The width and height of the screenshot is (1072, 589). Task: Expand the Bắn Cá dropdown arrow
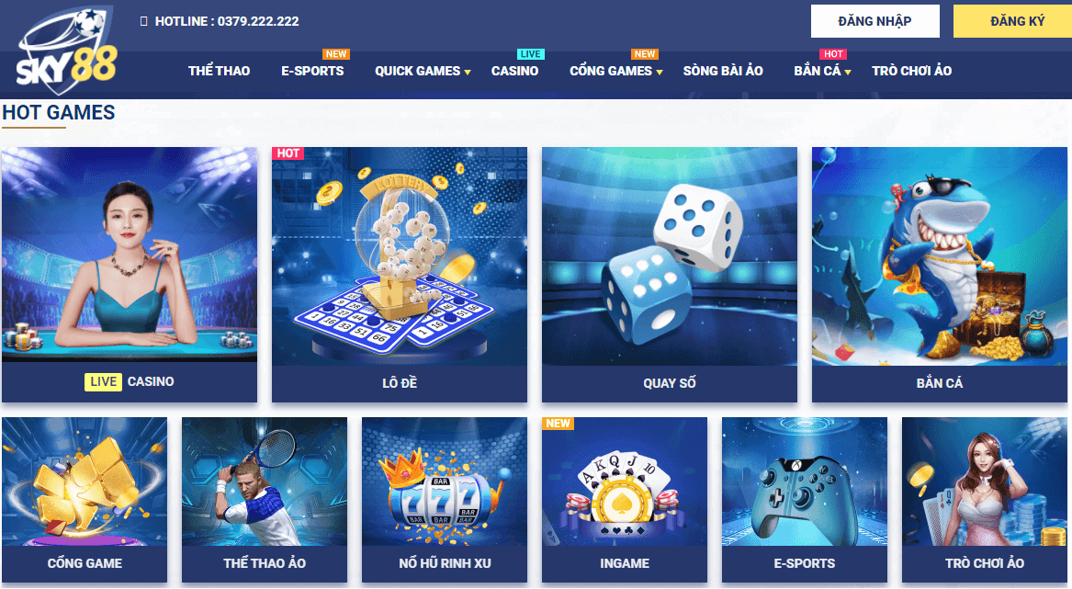coord(848,72)
